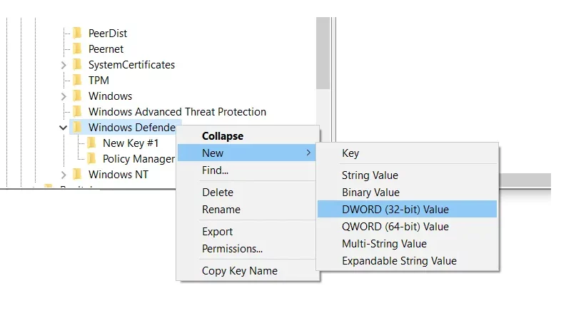
Task: Create a new Binary Value
Action: (x=407, y=192)
